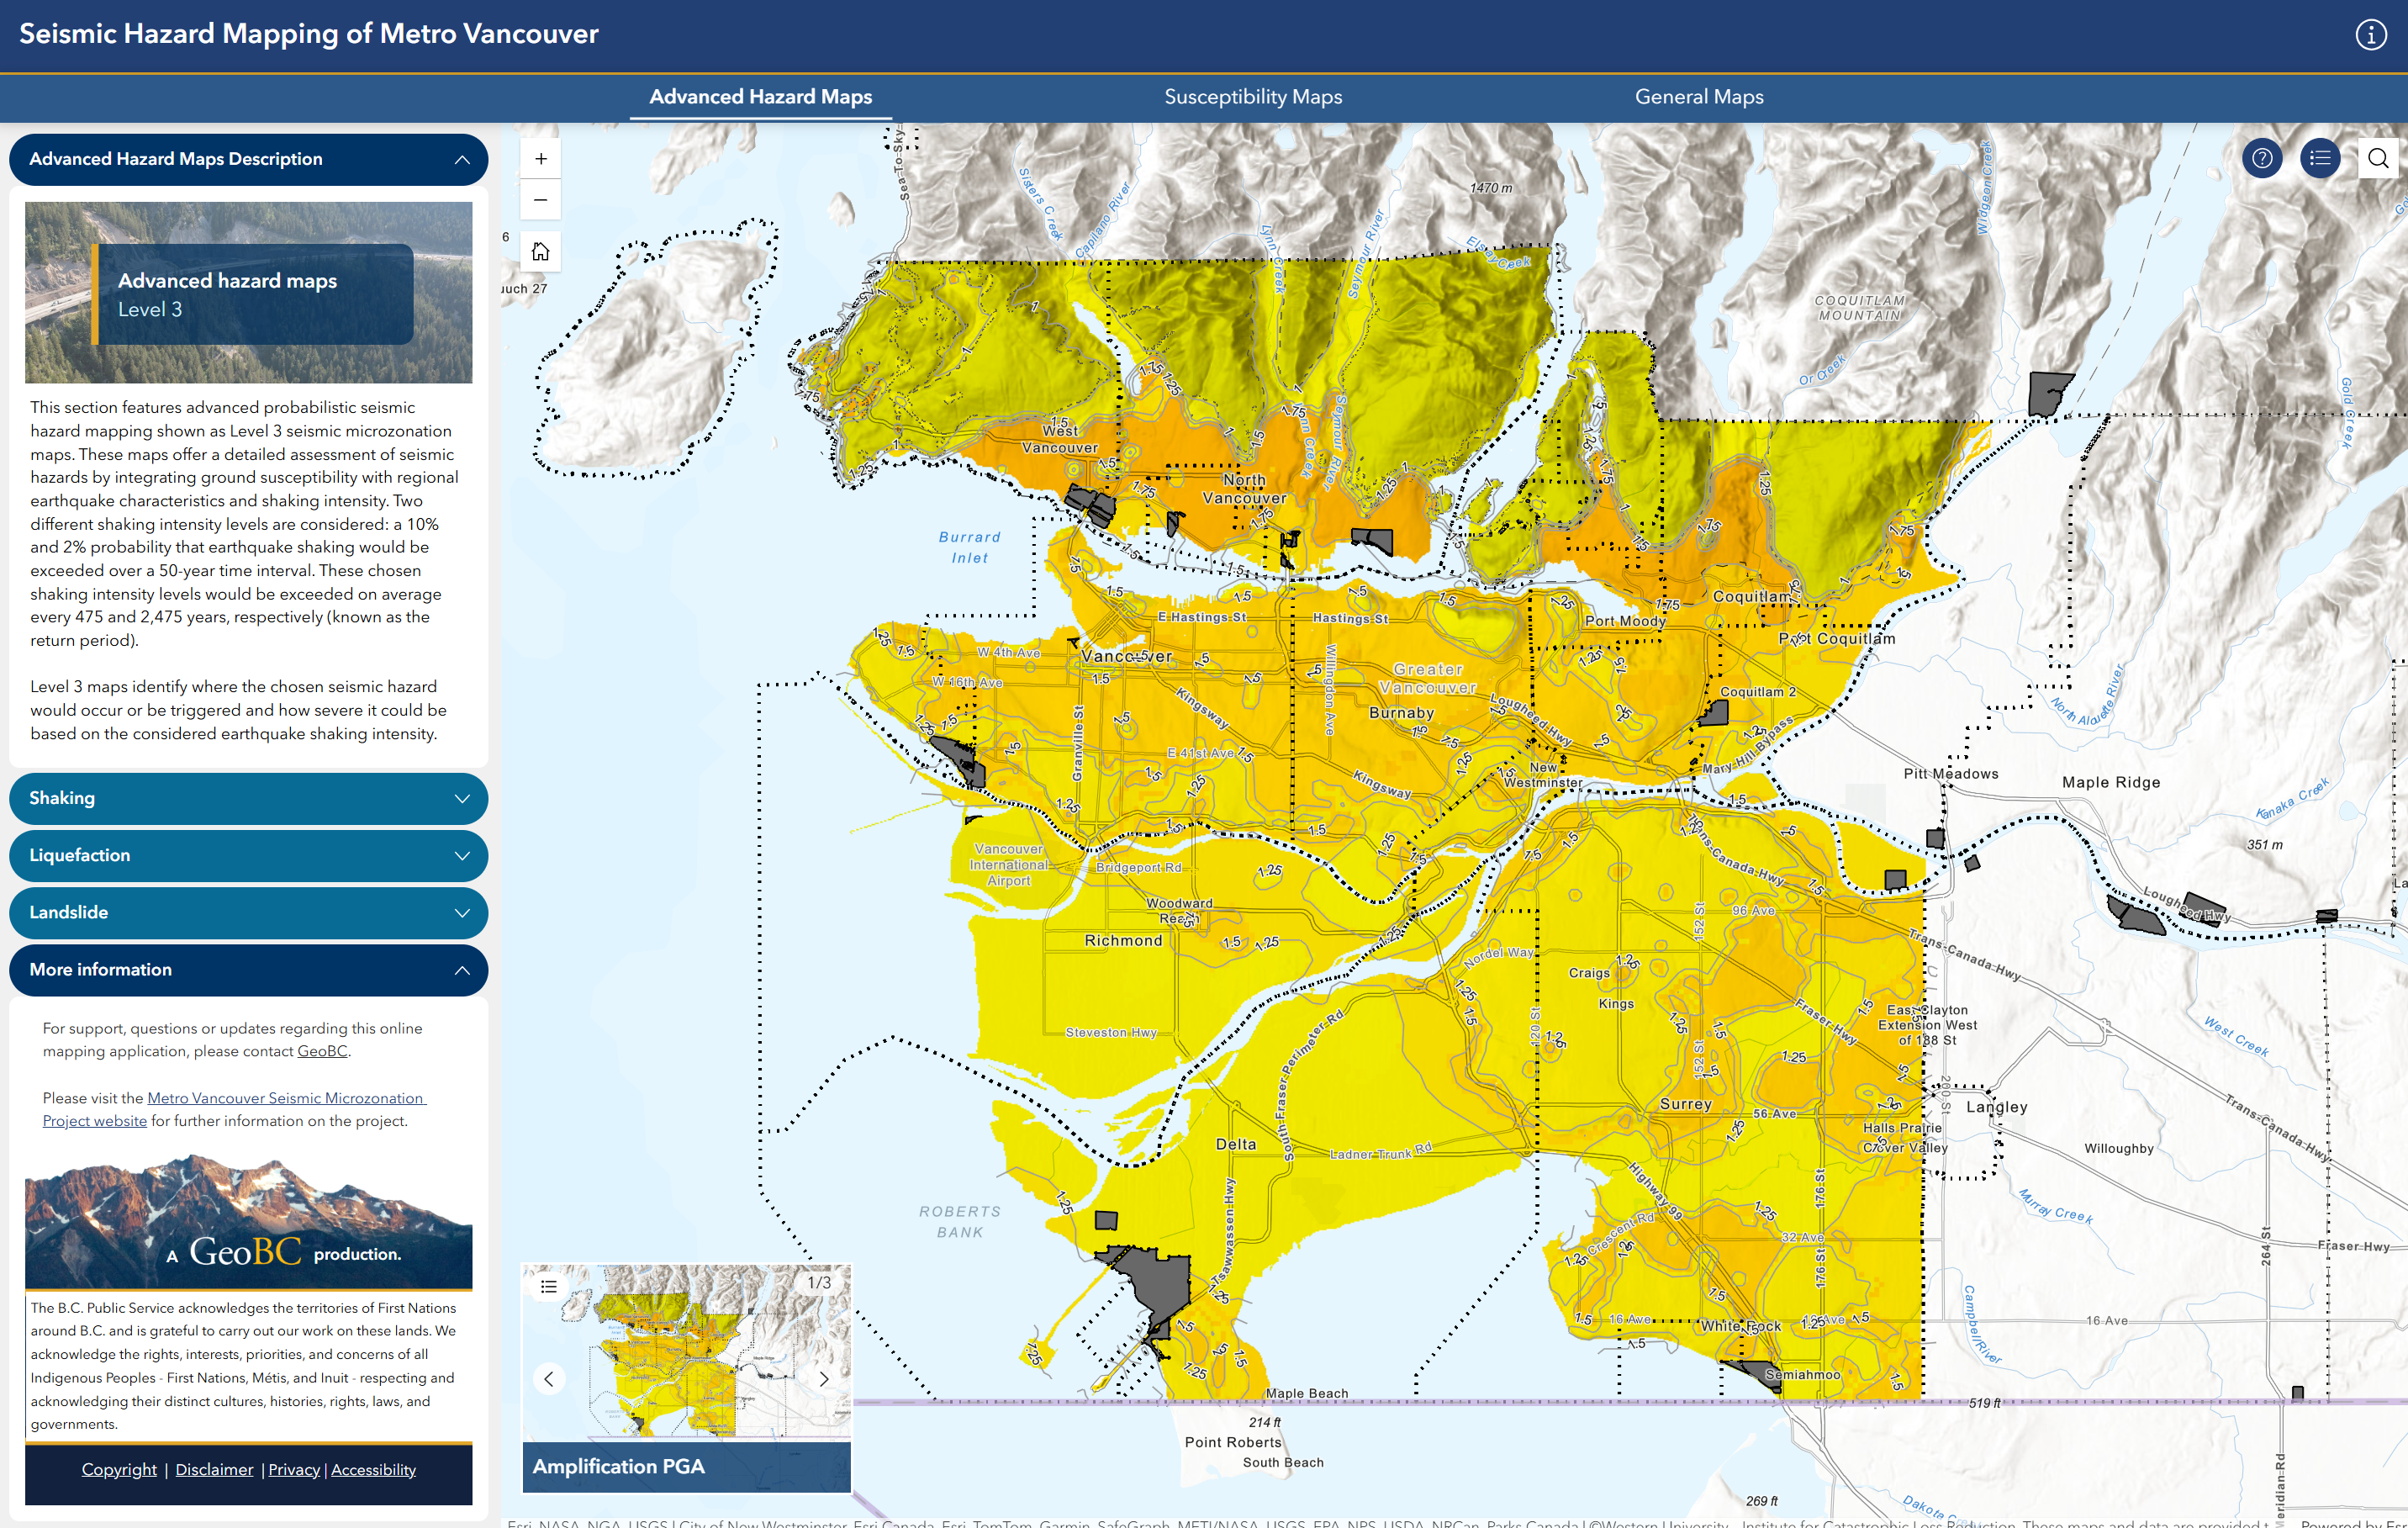Click the Langley label on map
The height and width of the screenshot is (1528, 2408).
coord(1996,1107)
